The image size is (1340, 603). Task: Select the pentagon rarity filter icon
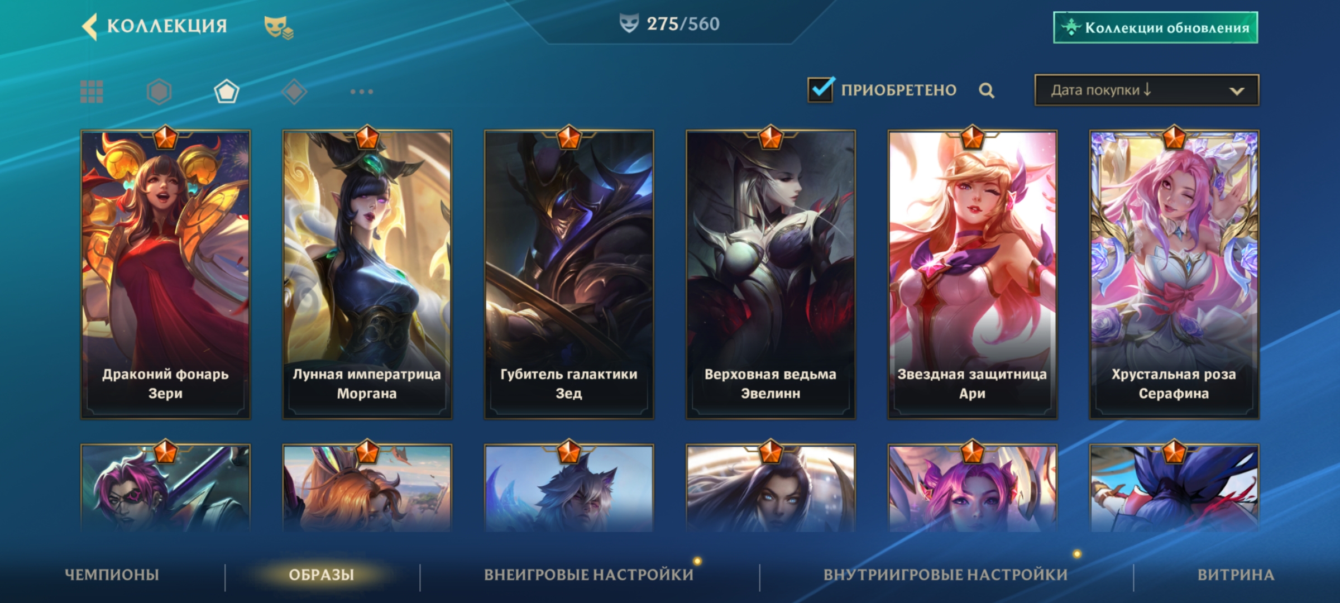(x=227, y=92)
